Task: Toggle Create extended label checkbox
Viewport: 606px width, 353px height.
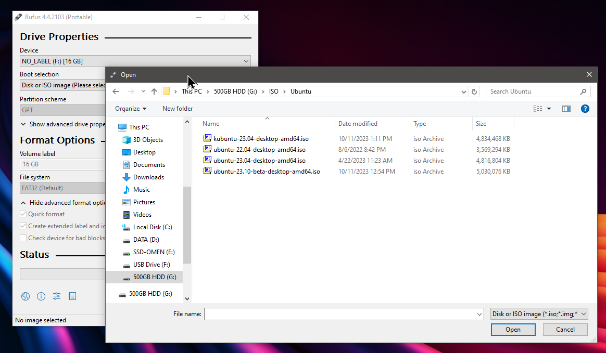Action: (23, 226)
